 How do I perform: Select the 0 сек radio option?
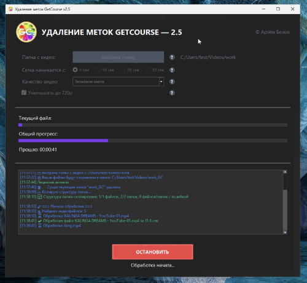(75, 70)
